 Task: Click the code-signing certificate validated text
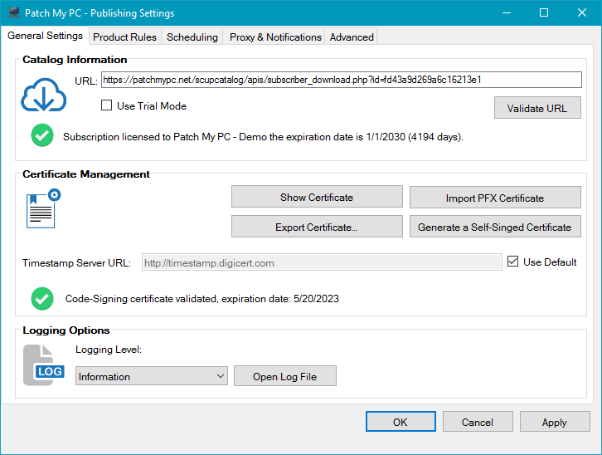[x=202, y=299]
